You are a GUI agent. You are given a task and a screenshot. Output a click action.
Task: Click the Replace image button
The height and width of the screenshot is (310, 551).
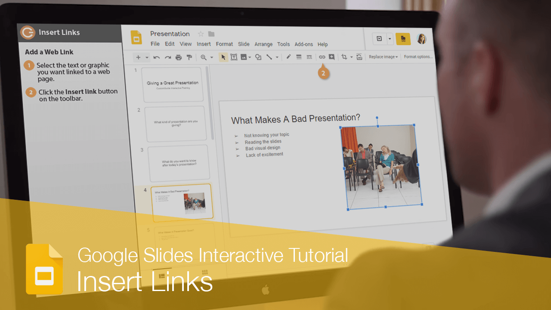point(382,56)
